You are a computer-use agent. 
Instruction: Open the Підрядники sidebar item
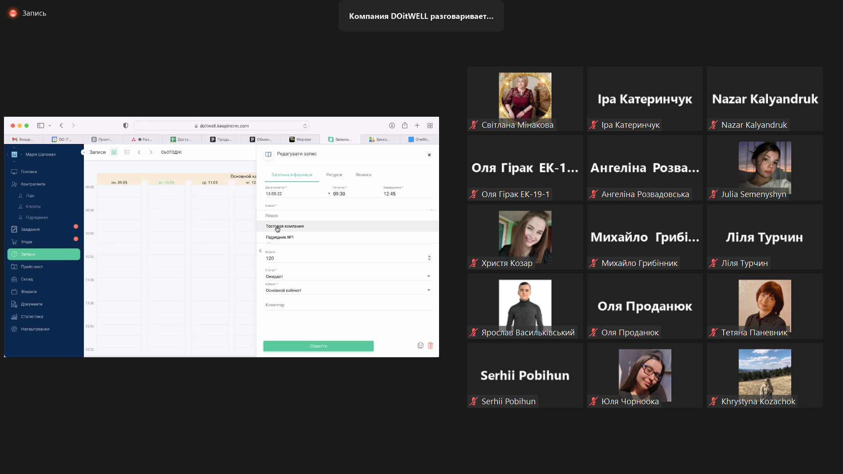(36, 217)
